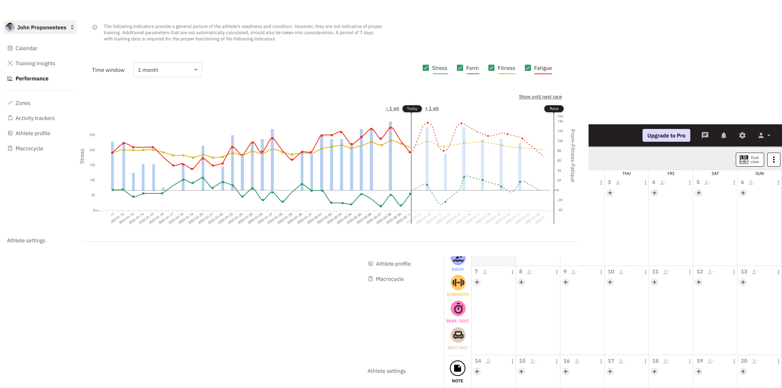782x388 pixels.
Task: Disable the Stress checkbox
Action: pos(426,68)
